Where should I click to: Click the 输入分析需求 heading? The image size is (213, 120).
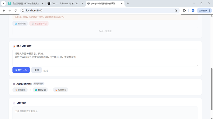click(x=24, y=46)
